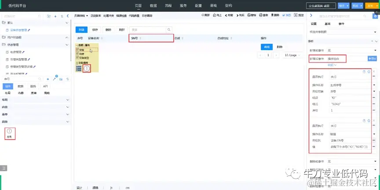380x190 pixels.
Task: Select the 设备类型 node in data tree
Action: click(x=84, y=58)
